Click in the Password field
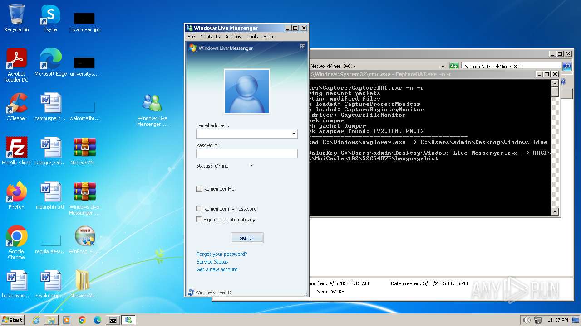Viewport: 581px width, 326px height. [247, 154]
